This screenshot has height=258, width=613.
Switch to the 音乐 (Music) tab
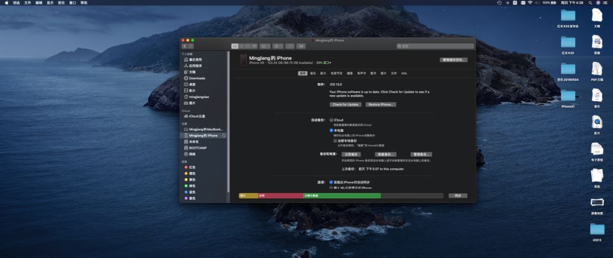pyautogui.click(x=313, y=73)
